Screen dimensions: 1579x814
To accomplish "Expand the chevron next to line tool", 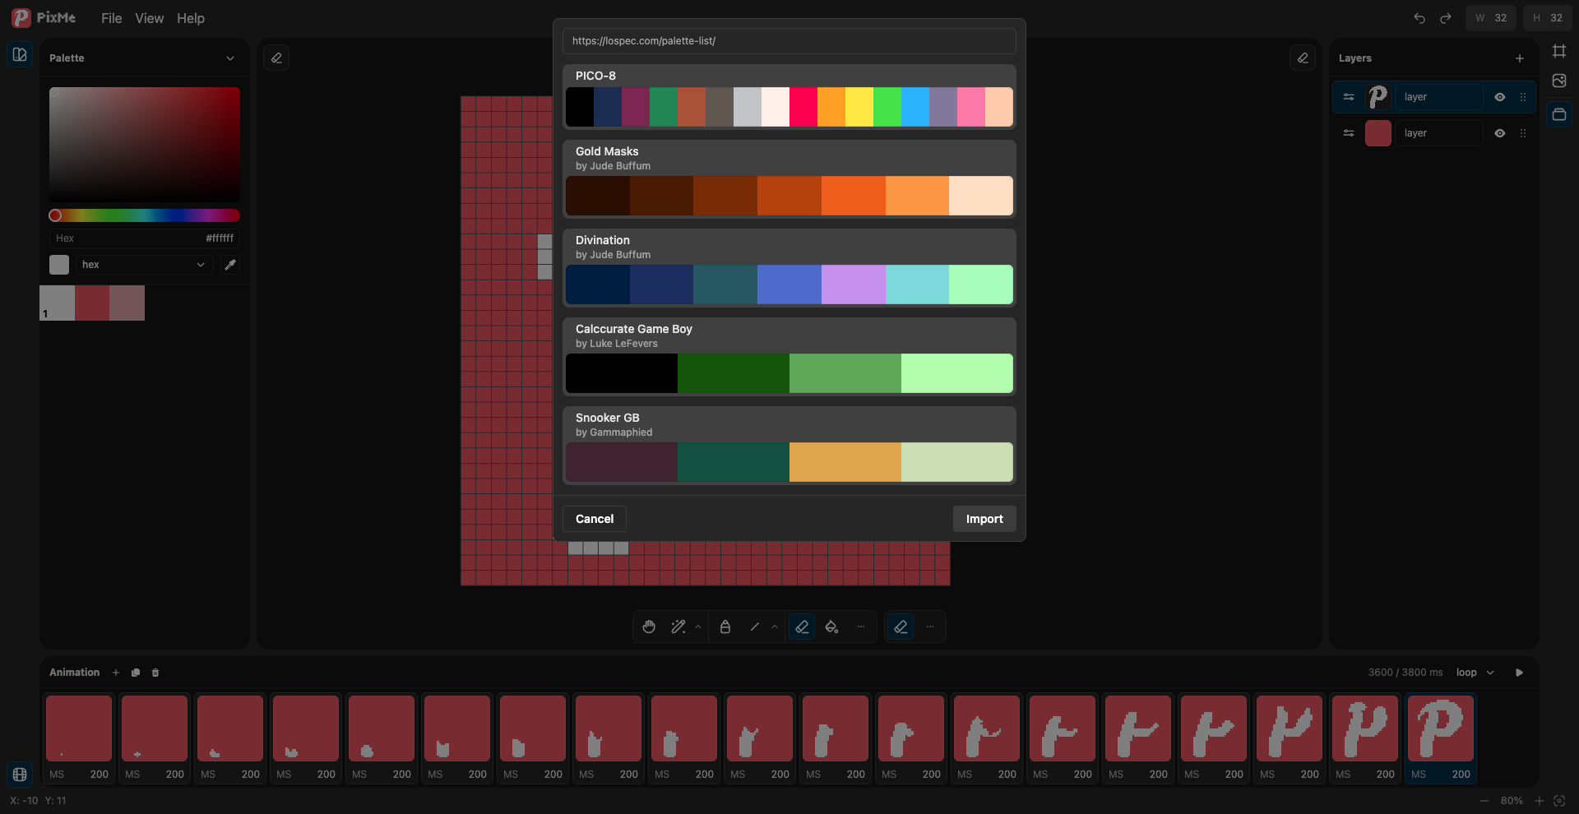I will [775, 627].
